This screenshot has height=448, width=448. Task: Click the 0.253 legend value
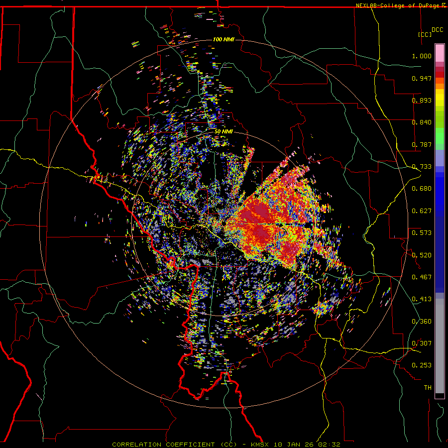click(422, 365)
